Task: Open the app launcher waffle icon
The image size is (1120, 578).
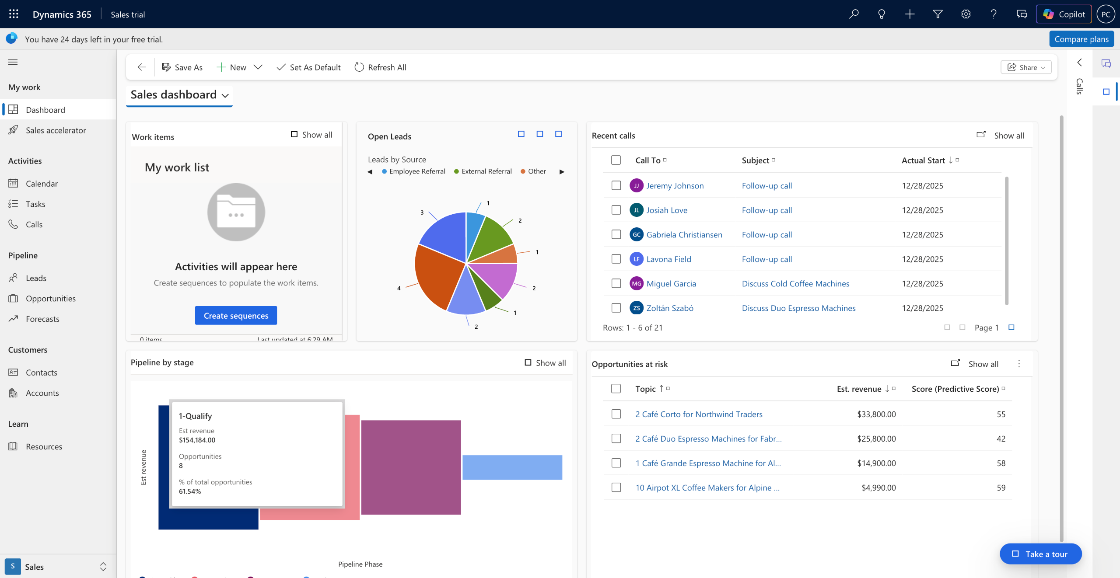Action: click(x=14, y=14)
